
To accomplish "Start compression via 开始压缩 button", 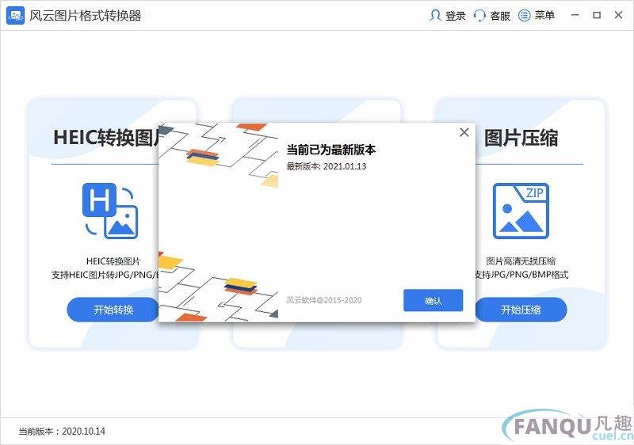I will [x=521, y=310].
